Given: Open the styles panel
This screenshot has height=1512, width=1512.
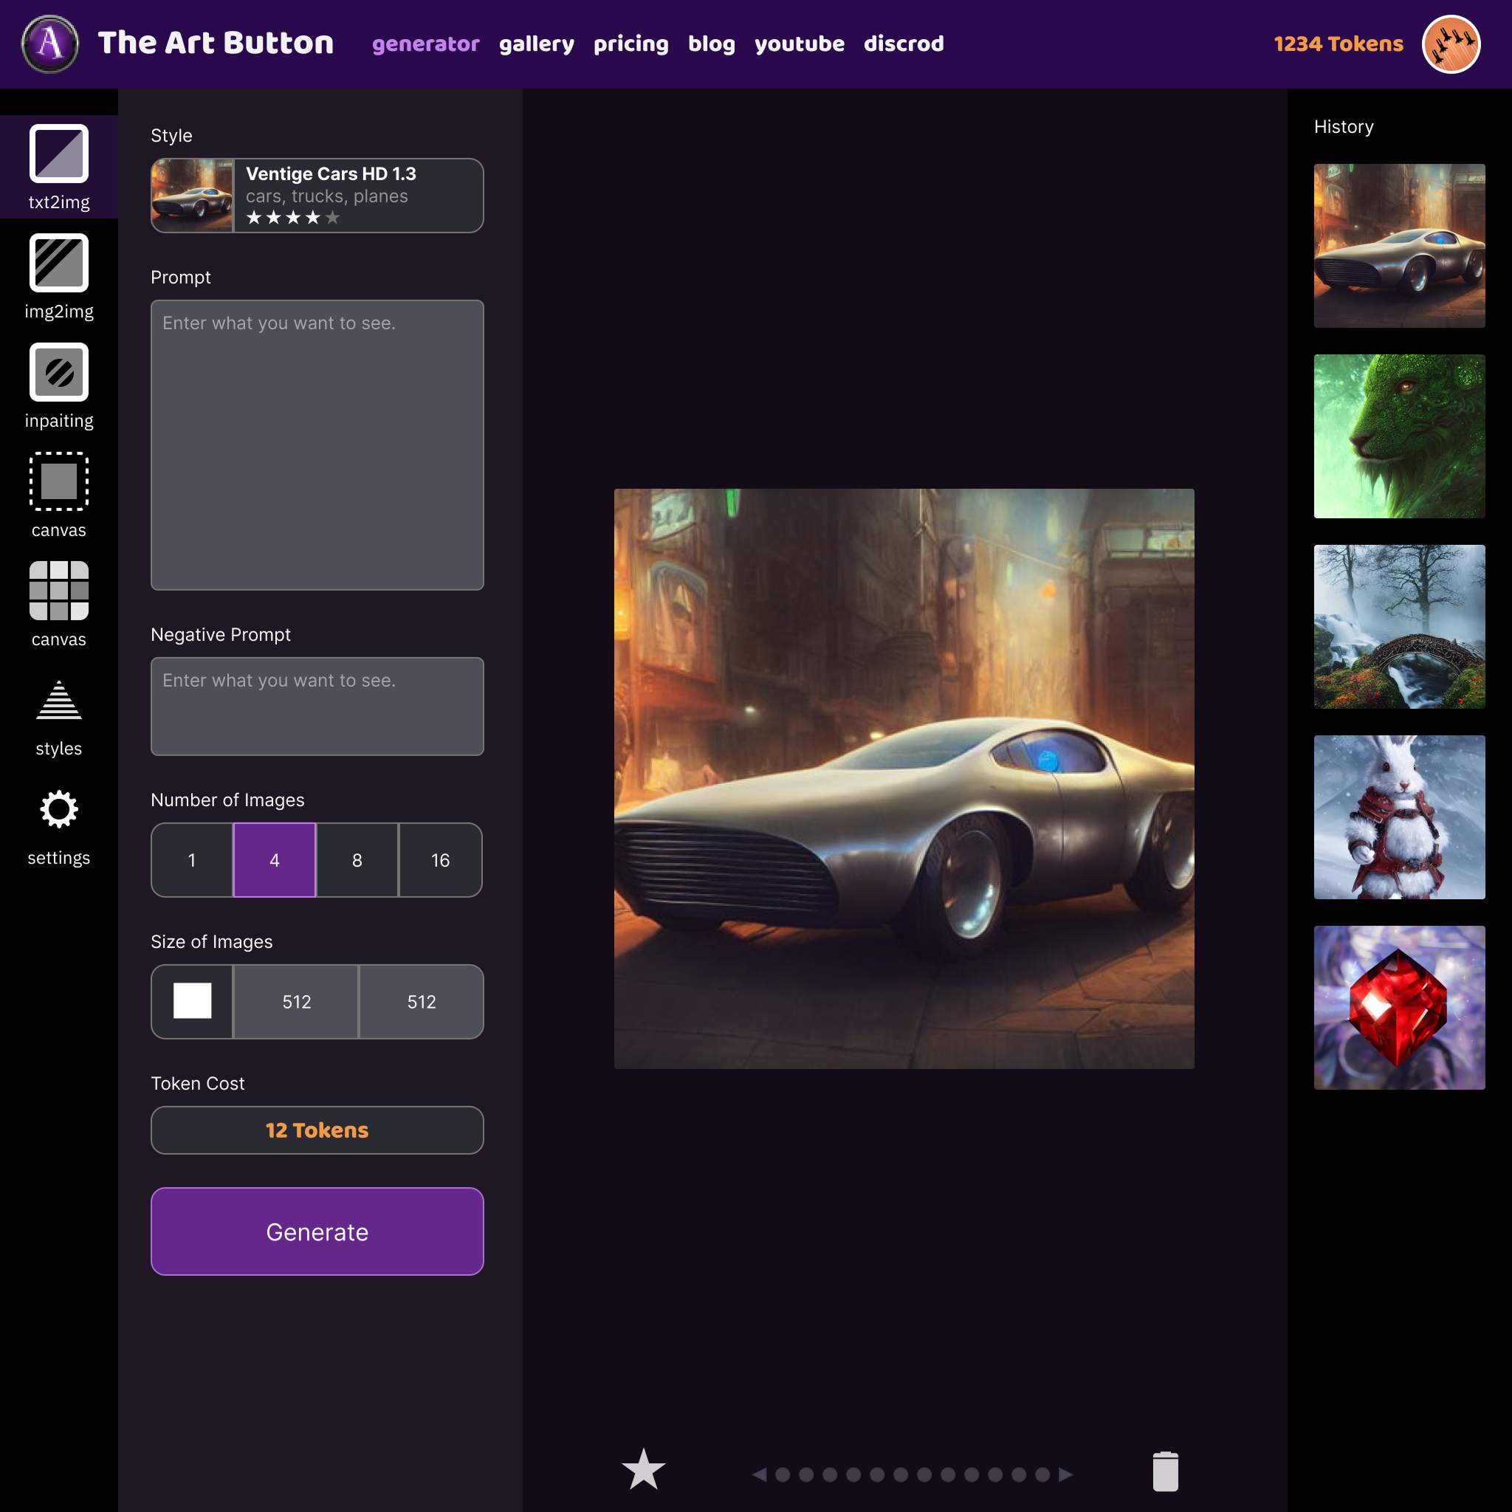Looking at the screenshot, I should click(59, 701).
